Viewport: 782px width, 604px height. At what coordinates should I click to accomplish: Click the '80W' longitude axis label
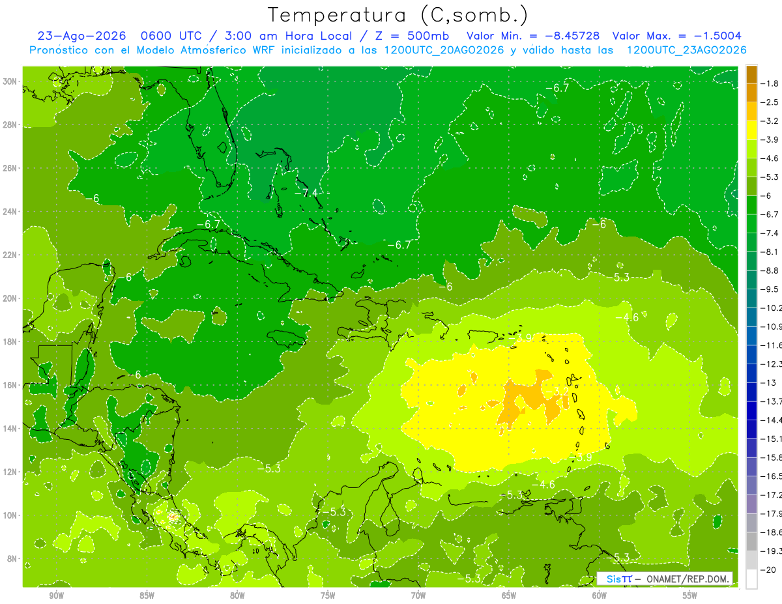(237, 596)
